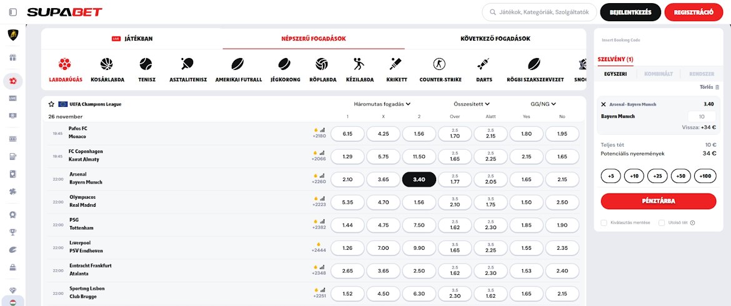
Task: Open the gift promotions sidebar icon
Action: pyautogui.click(x=12, y=58)
